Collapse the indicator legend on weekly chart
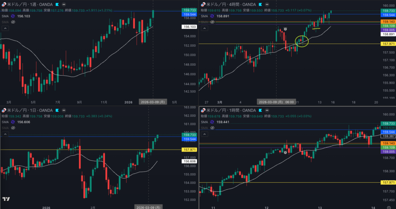Image resolution: width=396 pixels, height=209 pixels. (x=5, y=28)
